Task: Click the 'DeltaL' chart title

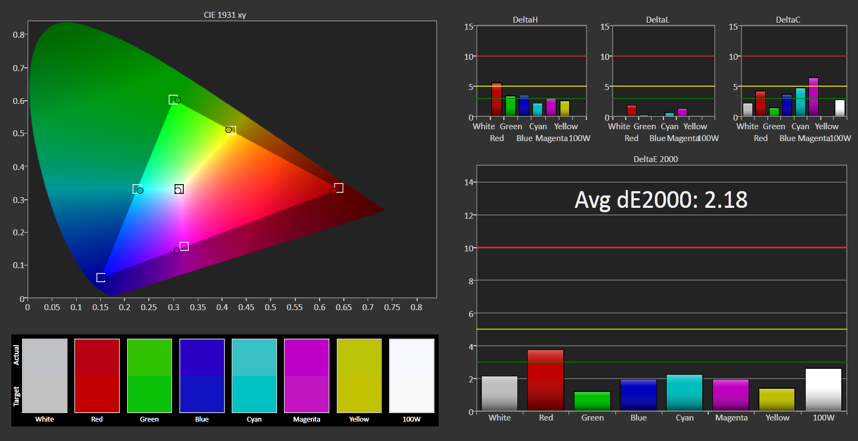Action: (x=658, y=20)
